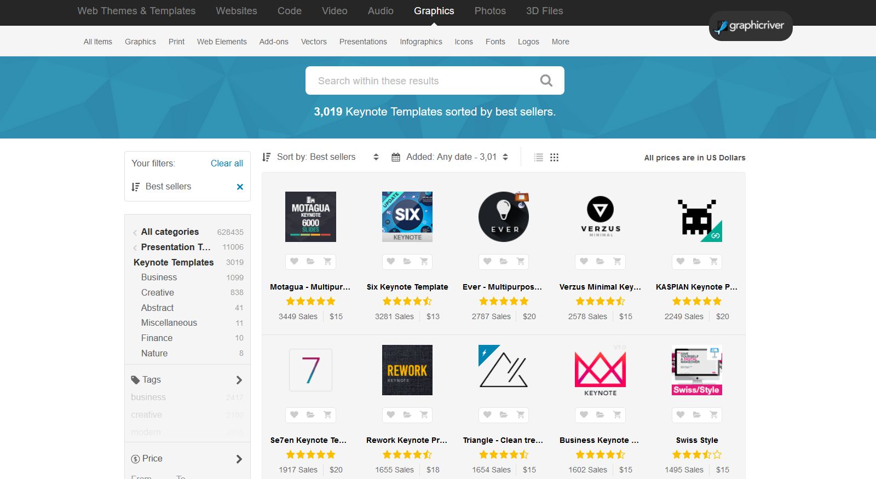This screenshot has width=876, height=479.
Task: Click the search magnifier icon
Action: coord(546,80)
